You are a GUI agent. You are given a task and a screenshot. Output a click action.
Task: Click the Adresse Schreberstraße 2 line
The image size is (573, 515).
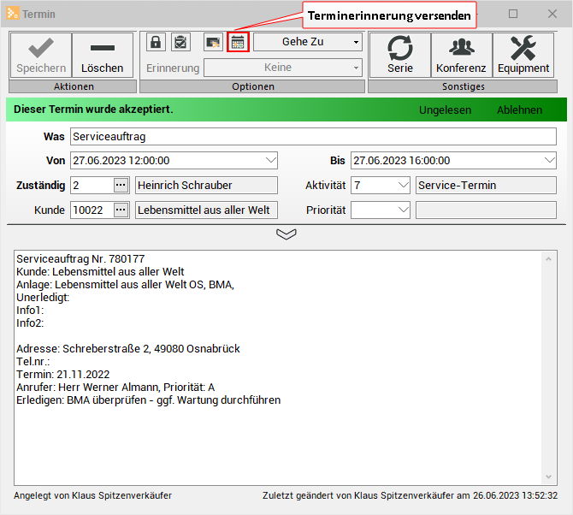[x=128, y=349]
